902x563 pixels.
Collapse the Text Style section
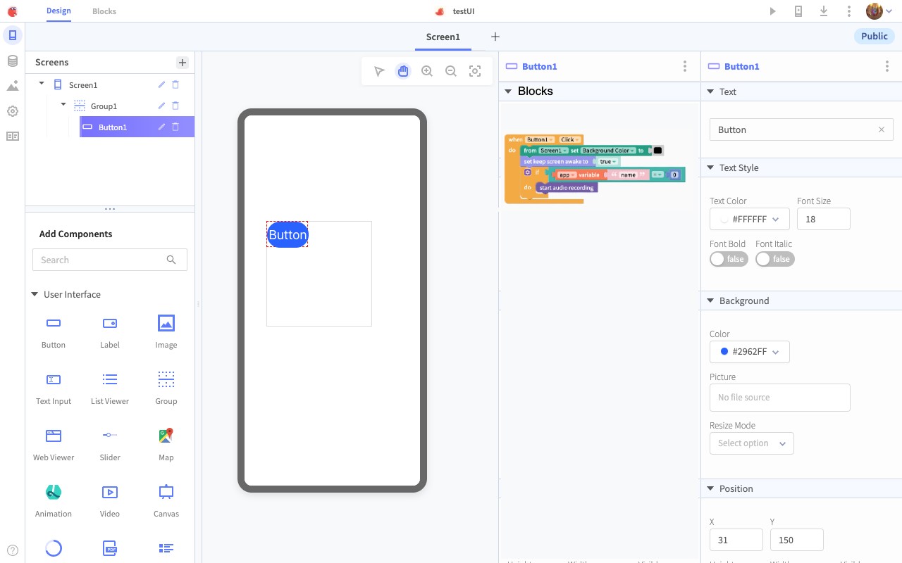click(710, 167)
